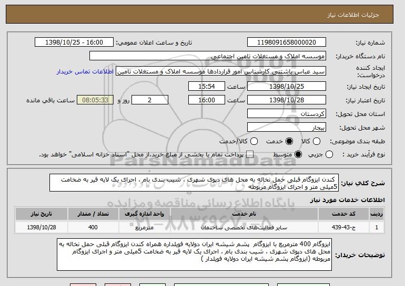Click the validity date field 1398/10/28
This screenshot has width=405, height=286.
click(x=287, y=100)
